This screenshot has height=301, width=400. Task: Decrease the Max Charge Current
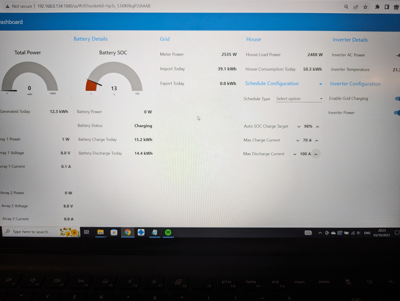298,140
